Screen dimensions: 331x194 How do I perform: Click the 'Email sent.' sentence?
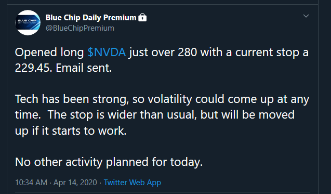(84, 68)
